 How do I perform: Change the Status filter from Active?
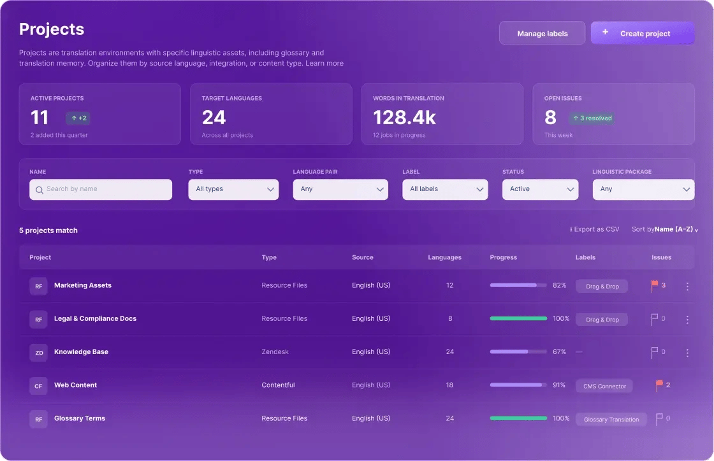pos(540,189)
